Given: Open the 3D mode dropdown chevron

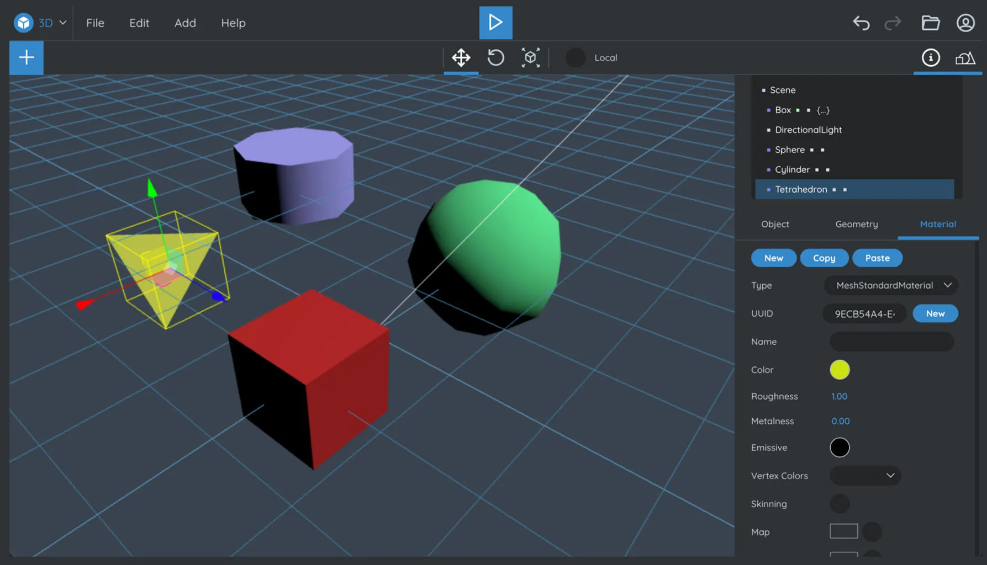Looking at the screenshot, I should (63, 23).
